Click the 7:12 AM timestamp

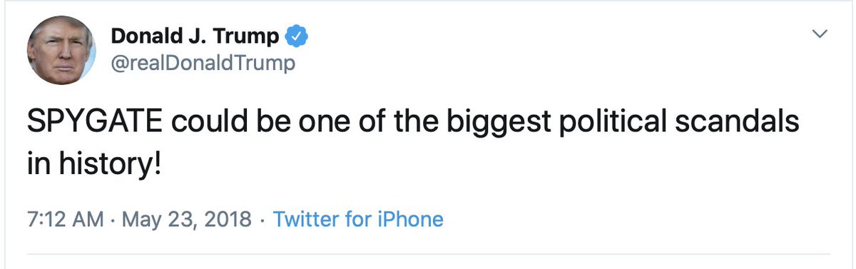(65, 218)
